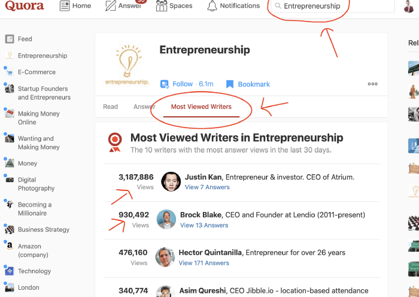This screenshot has height=297, width=419.
Task: Open the three-dot more options menu
Action: [x=372, y=84]
